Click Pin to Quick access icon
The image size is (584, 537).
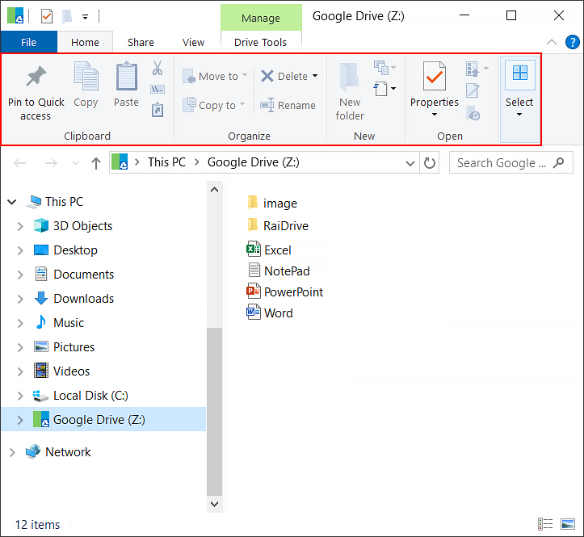click(36, 76)
